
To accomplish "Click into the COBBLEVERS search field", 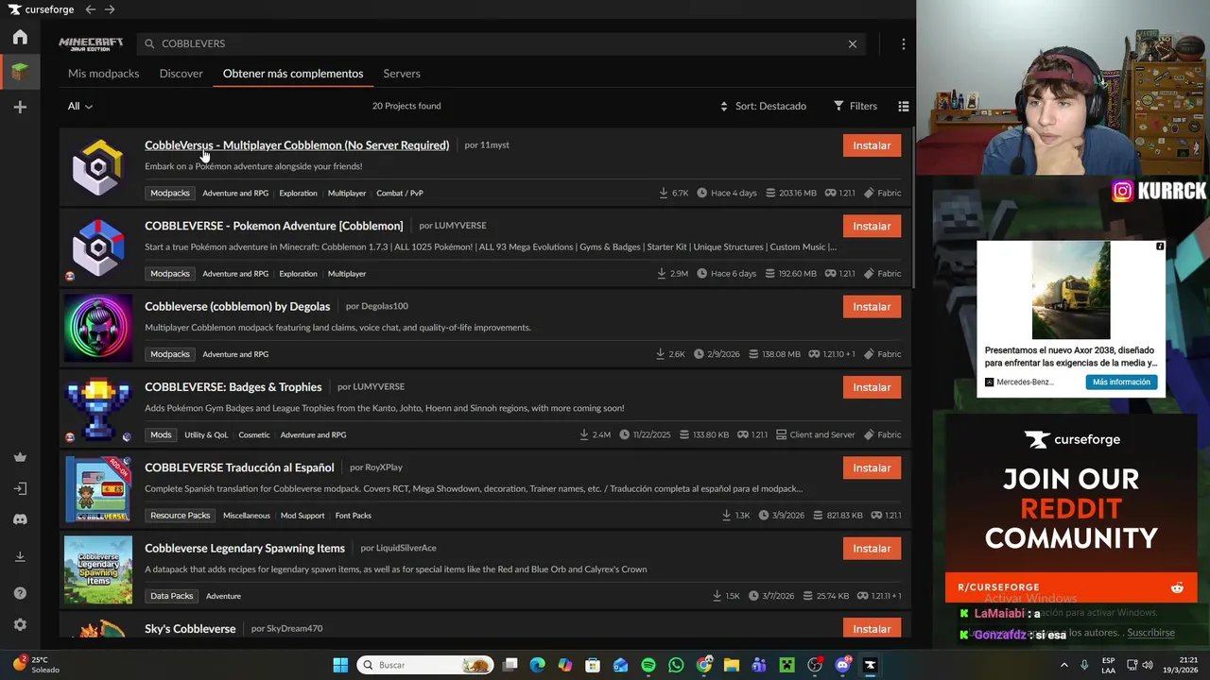I will (x=501, y=43).
